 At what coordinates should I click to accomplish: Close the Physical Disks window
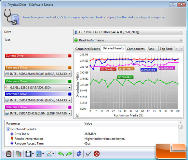(x=182, y=5)
